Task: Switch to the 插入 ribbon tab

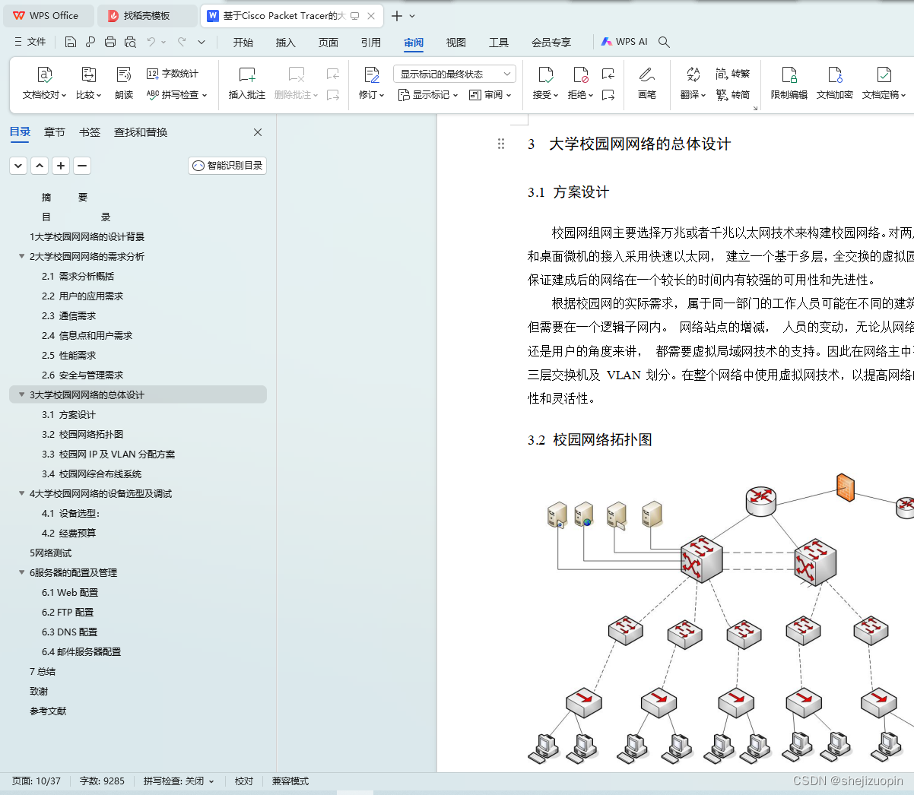Action: (286, 43)
